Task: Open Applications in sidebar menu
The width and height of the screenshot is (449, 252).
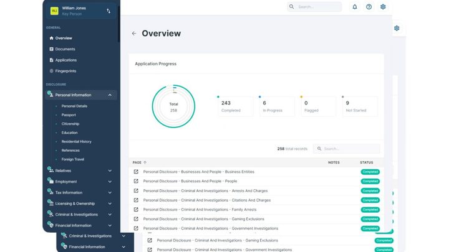Action: pyautogui.click(x=66, y=60)
